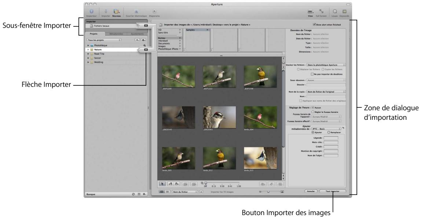Click the add (+) button in Projets panel

coord(137,40)
